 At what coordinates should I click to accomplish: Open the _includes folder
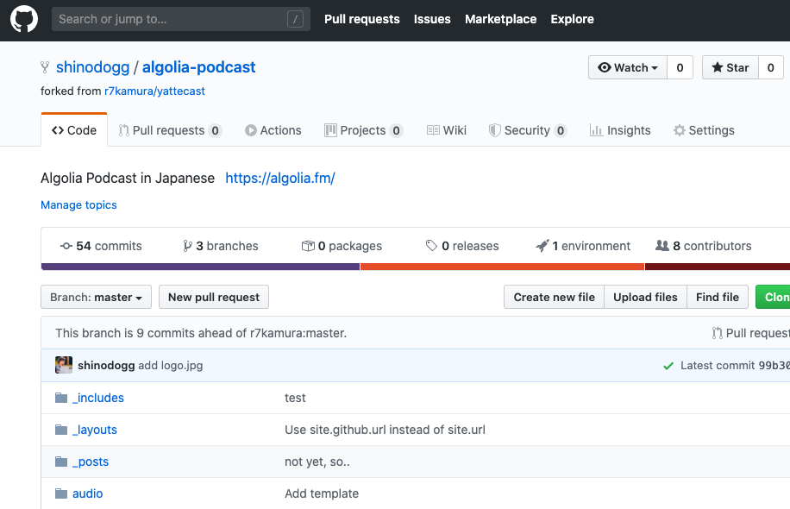pyautogui.click(x=98, y=398)
